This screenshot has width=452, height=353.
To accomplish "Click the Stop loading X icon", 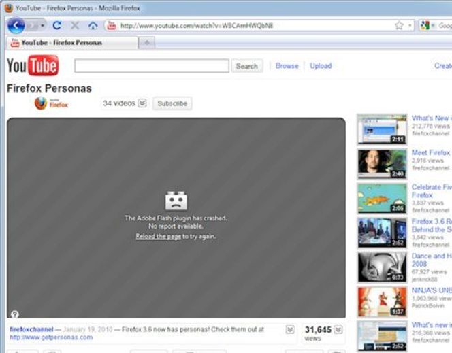I will pos(75,26).
